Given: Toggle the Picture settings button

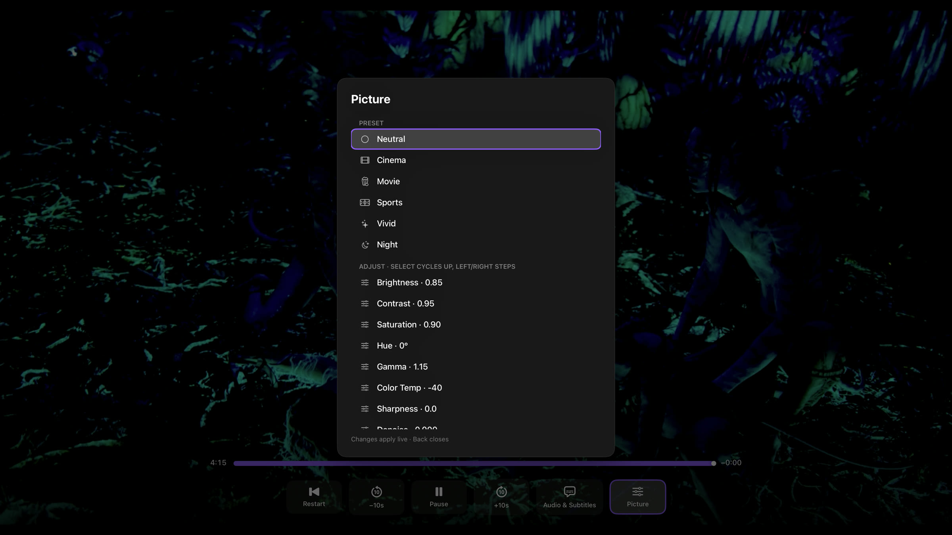Looking at the screenshot, I should coord(637,497).
